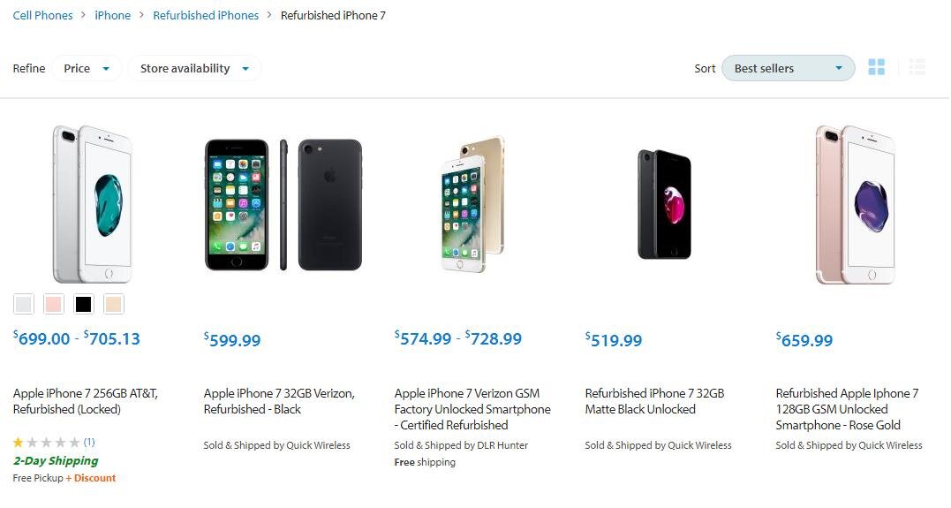Open the iPhone breadcrumb link
The image size is (951, 508).
tap(112, 15)
